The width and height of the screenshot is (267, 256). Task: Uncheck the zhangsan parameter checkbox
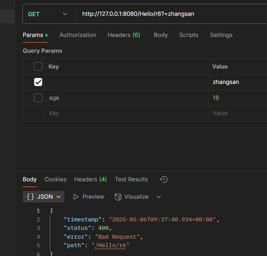click(38, 82)
